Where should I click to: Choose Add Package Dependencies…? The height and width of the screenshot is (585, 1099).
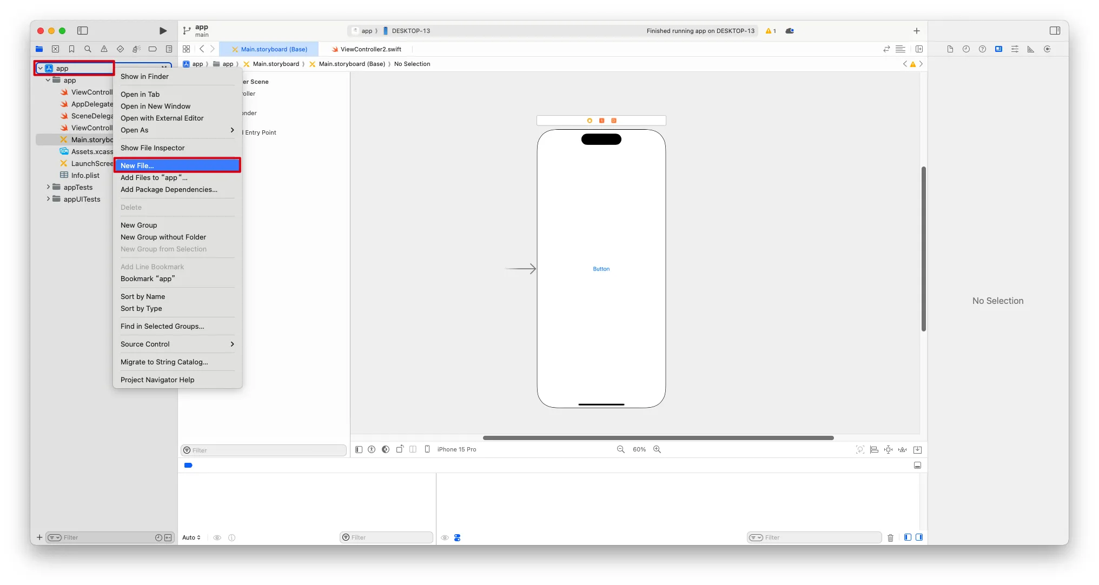coord(177,189)
